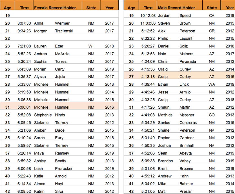
Task: Click state WA in Ethan row
Action: (x=212, y=85)
